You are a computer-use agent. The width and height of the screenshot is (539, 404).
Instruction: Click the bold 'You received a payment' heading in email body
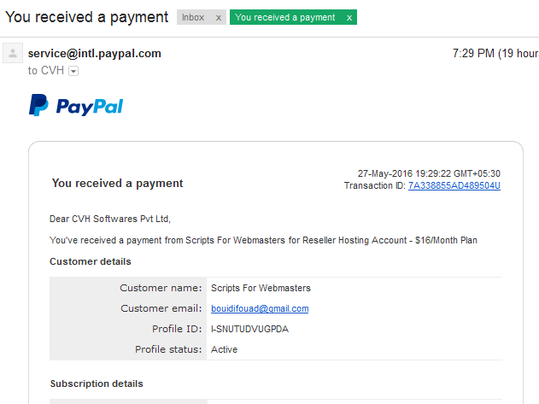tap(117, 183)
